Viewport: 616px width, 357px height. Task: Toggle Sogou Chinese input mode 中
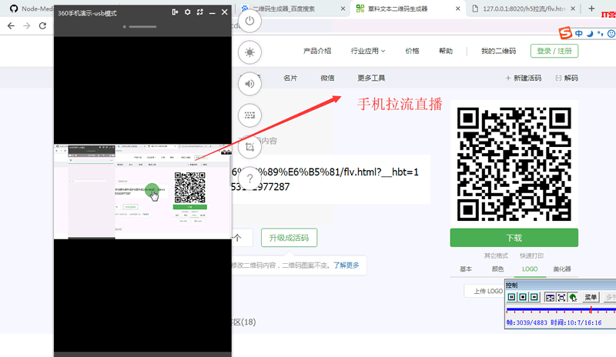click(578, 34)
